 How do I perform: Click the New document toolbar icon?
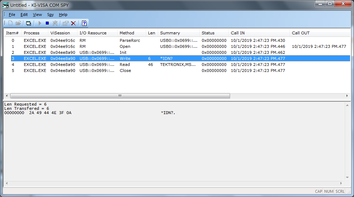(x=10, y=23)
